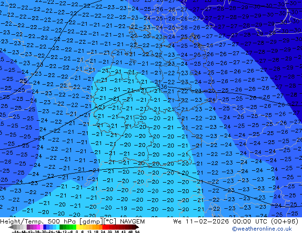Click the date 11-02-2026 in the caption
Viewport: 302px width, 233px height.
click(207, 222)
